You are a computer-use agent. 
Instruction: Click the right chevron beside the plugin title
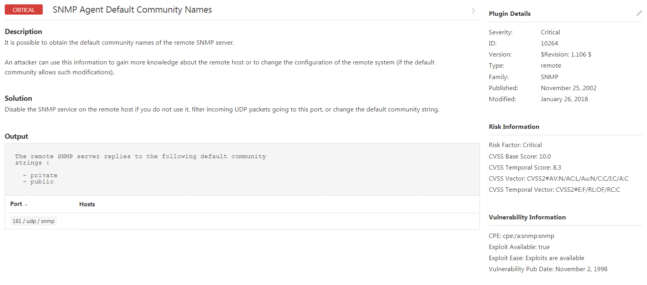pos(473,11)
